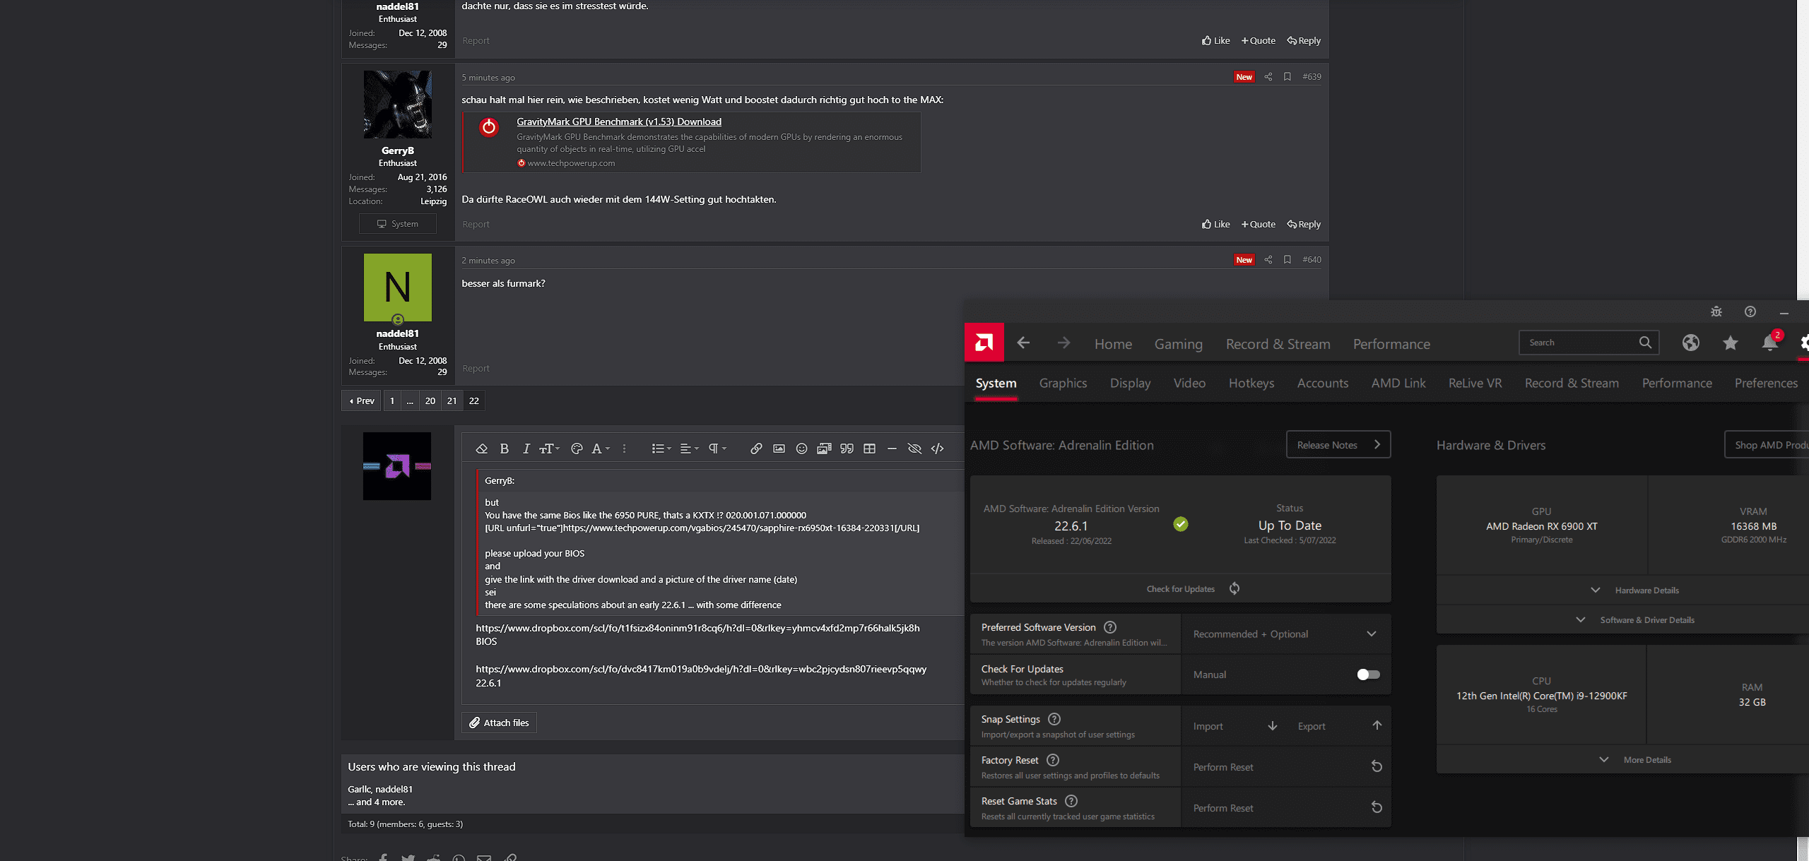Click the search magnifier icon in AMD Software
Viewport: 1809px width, 861px height.
(x=1645, y=343)
